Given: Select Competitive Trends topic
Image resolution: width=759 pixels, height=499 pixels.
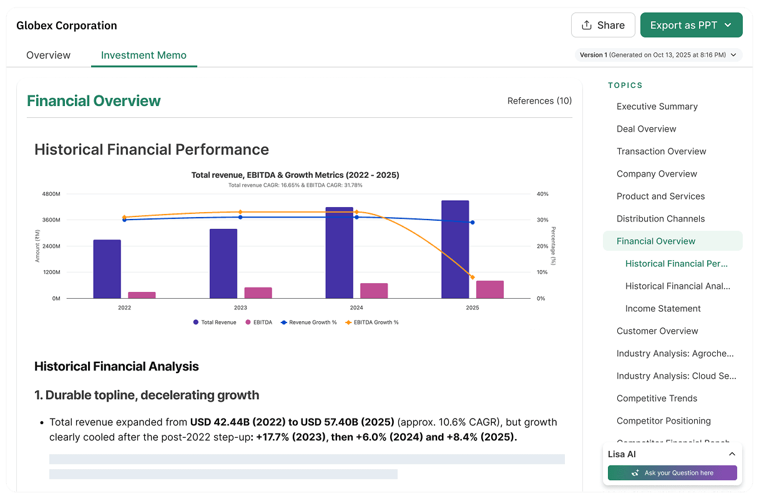Looking at the screenshot, I should 657,399.
